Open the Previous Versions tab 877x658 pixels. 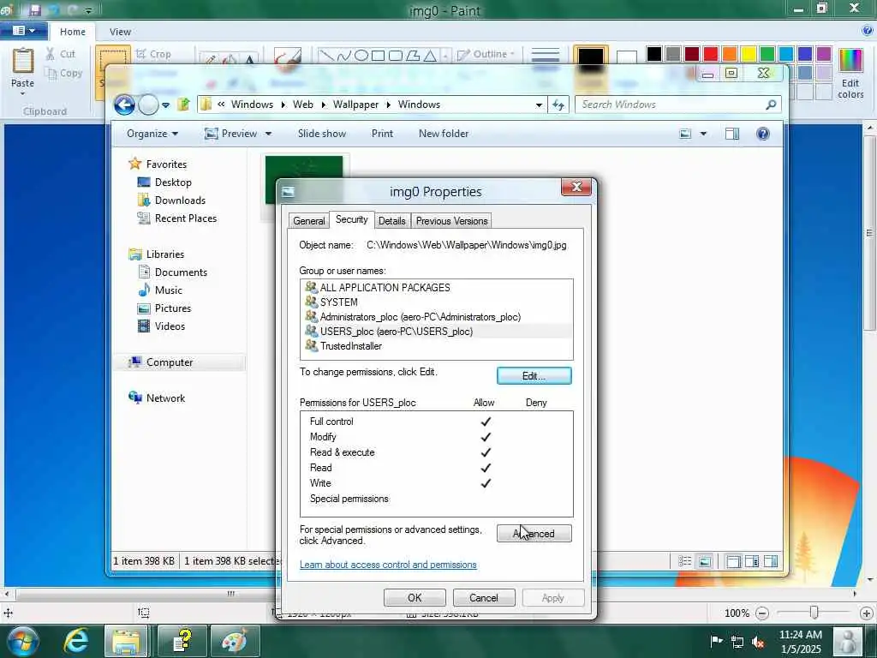point(452,221)
